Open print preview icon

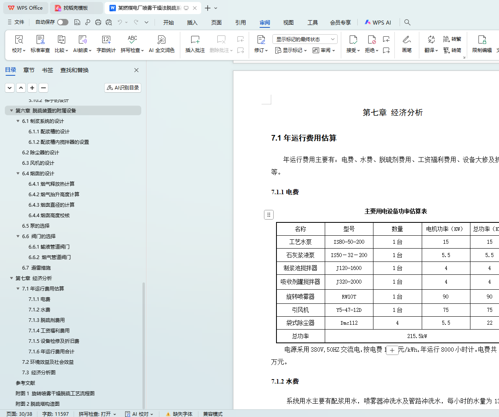pos(109,22)
